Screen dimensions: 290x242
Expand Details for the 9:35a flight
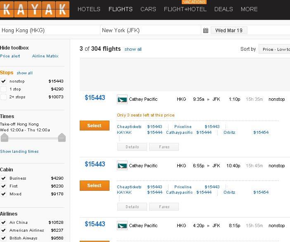[x=132, y=147]
